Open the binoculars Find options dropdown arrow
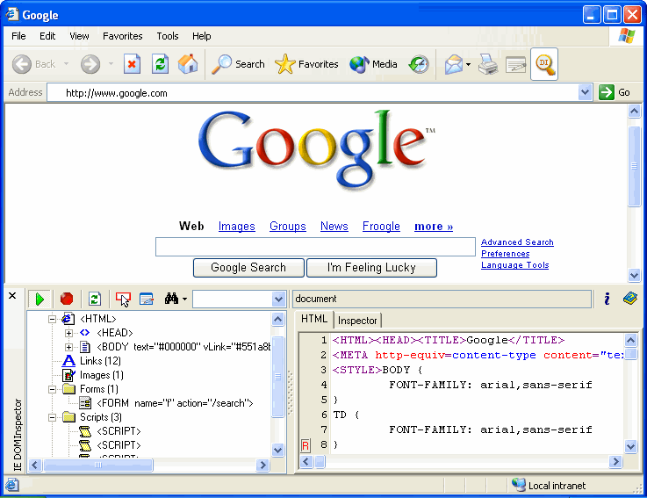Image resolution: width=647 pixels, height=498 pixels. pyautogui.click(x=184, y=299)
